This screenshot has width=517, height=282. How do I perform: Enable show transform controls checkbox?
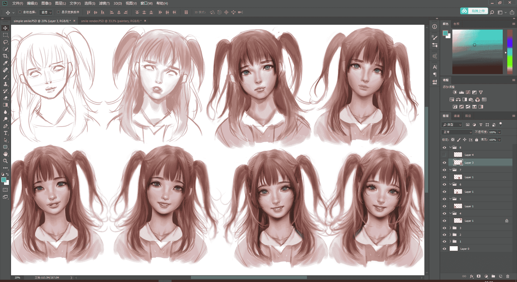tap(58, 12)
